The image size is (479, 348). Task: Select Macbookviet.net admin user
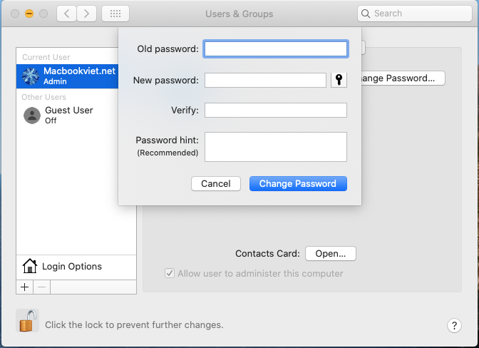pos(76,76)
